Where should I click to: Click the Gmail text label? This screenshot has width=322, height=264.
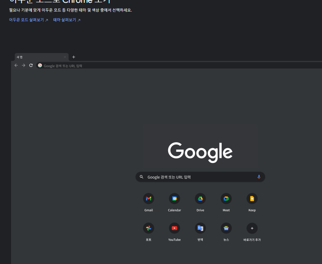coord(149,210)
